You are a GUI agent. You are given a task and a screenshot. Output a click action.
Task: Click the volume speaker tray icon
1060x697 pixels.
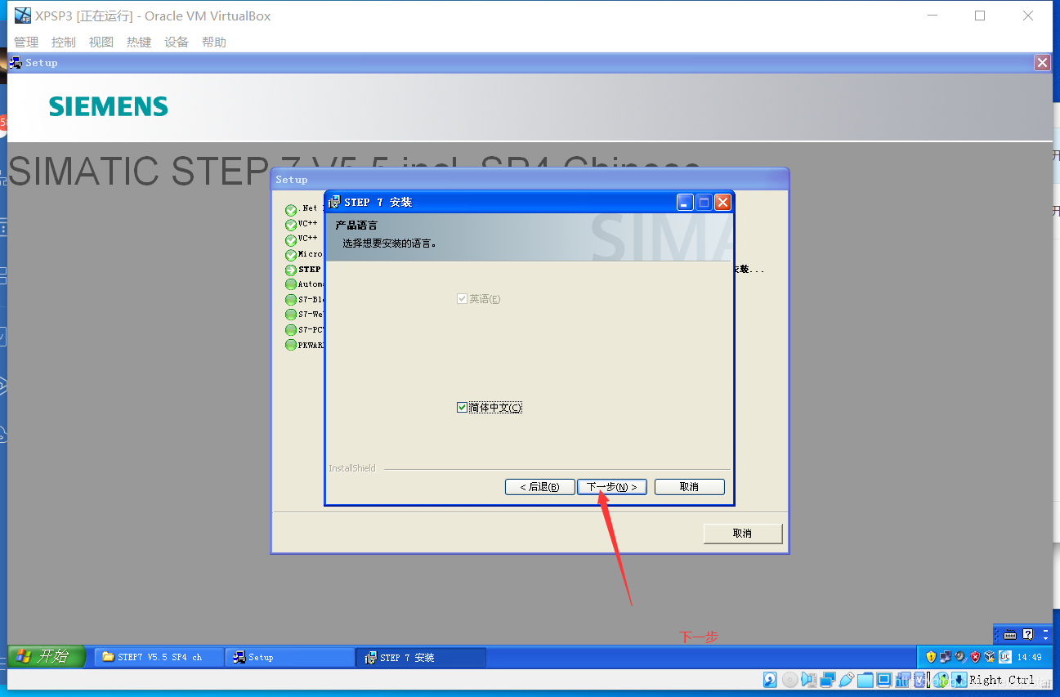point(960,657)
